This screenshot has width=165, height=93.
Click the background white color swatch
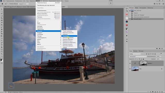click(x=2, y=61)
